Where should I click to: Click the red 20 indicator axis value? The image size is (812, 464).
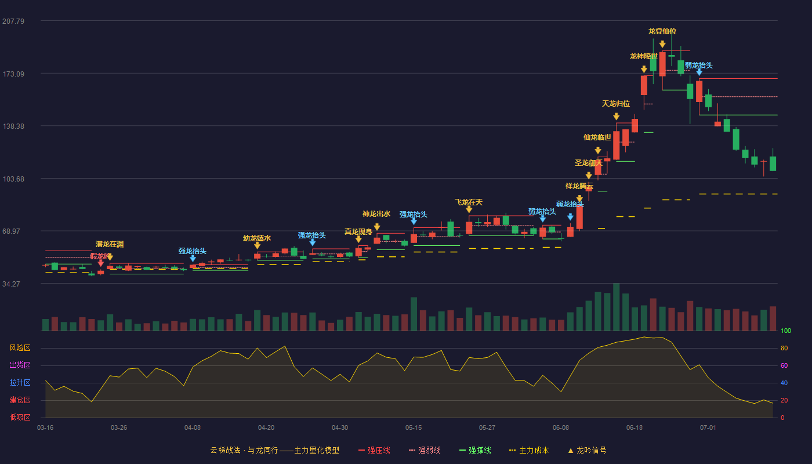coord(784,400)
